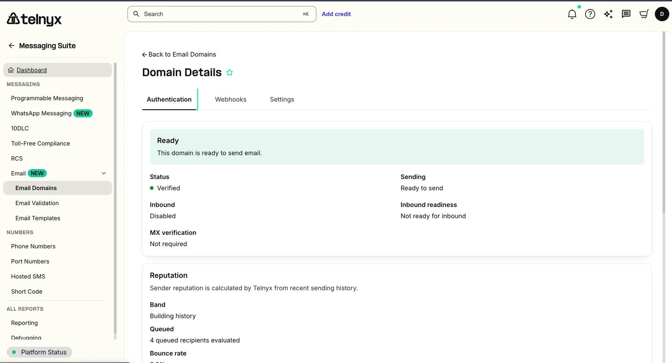Open Reporting in sidebar

(24, 323)
